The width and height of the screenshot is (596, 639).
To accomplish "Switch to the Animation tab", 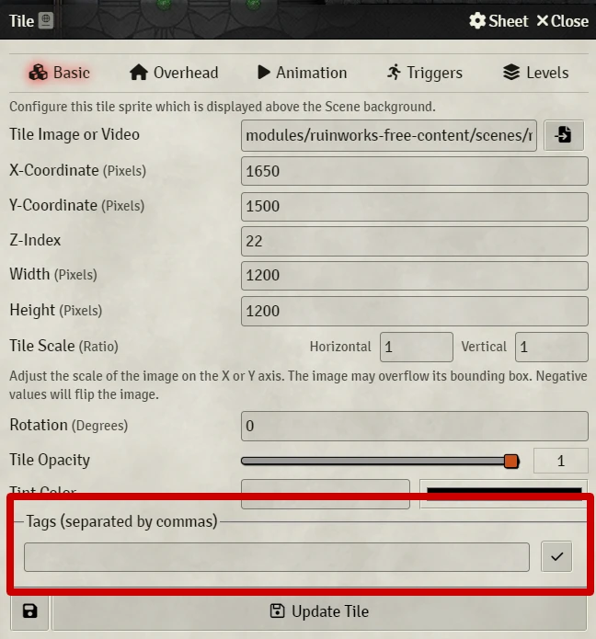I will (x=302, y=73).
